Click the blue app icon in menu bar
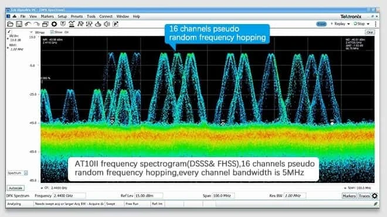The width and height of the screenshot is (387, 217). 8,16
